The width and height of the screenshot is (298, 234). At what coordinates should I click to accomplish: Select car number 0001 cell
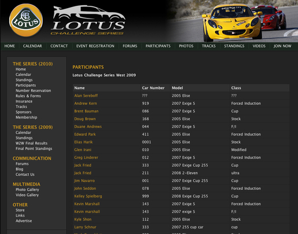(146, 142)
